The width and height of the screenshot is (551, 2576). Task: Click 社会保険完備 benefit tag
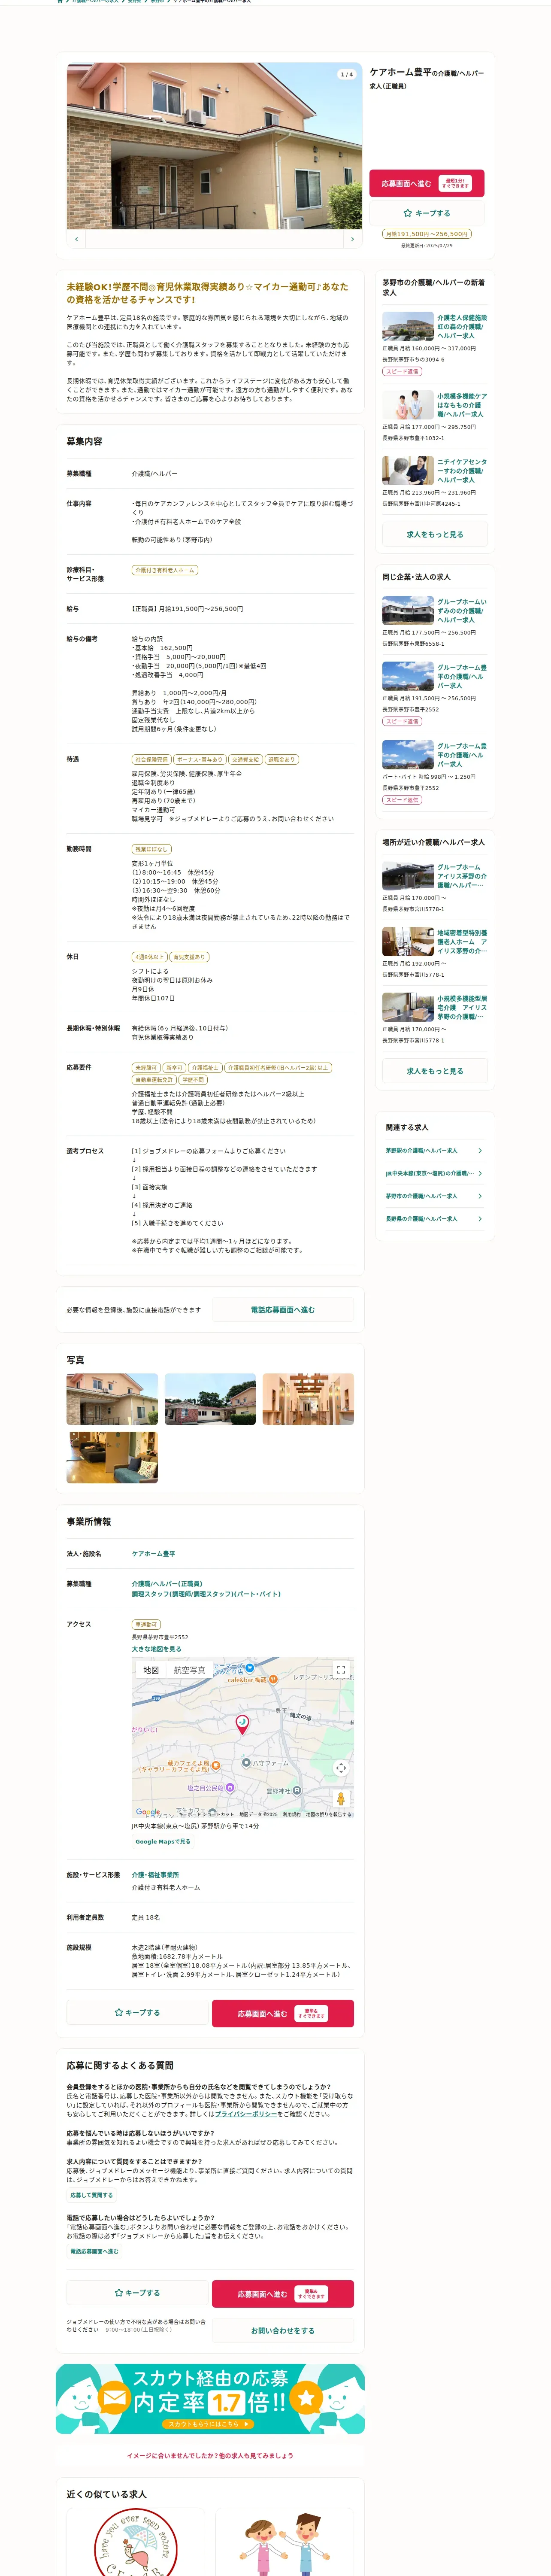152,759
